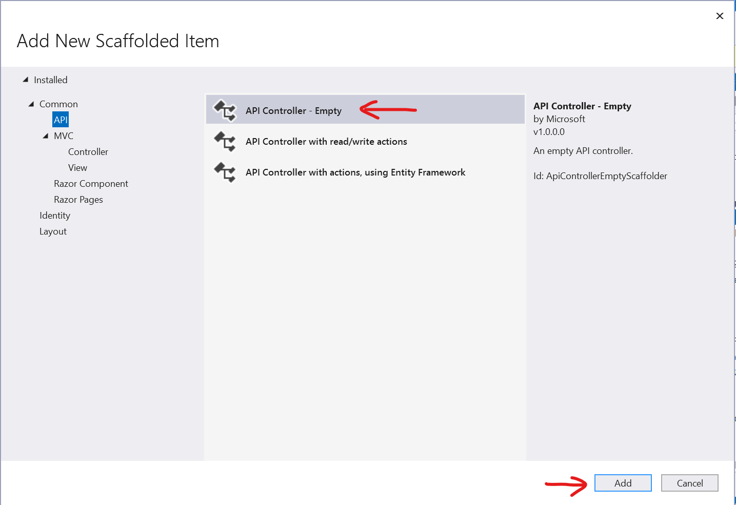This screenshot has height=505, width=736.
Task: Select the Controller item under MVC
Action: coord(88,151)
